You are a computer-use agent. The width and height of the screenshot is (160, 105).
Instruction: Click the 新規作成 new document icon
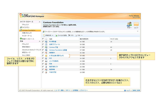(44, 35)
